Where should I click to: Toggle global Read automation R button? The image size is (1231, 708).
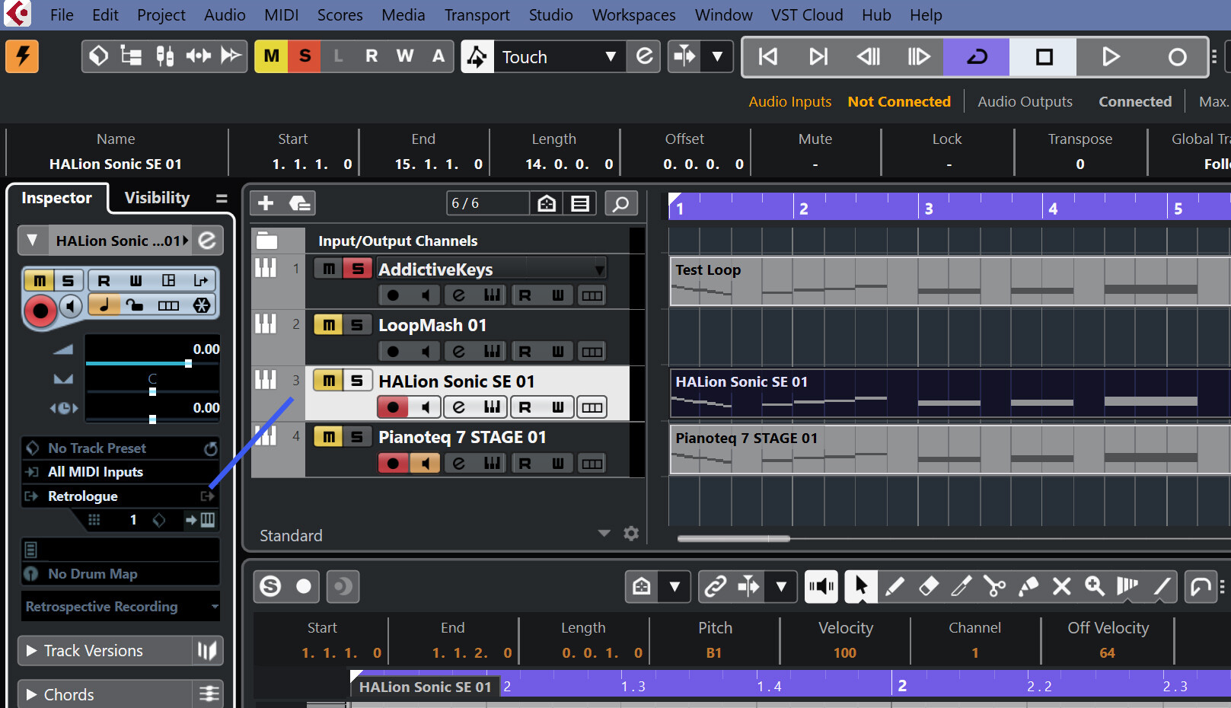click(x=372, y=56)
